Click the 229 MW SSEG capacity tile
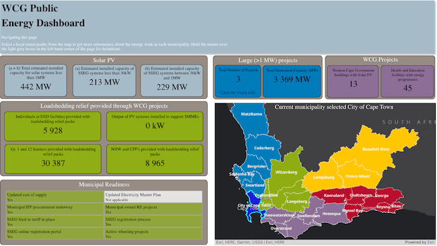Screen dimensions: 437x246 point(171,81)
